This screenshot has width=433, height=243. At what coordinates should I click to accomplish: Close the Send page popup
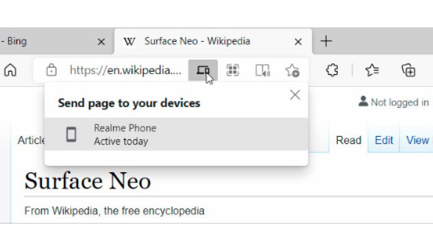tap(295, 94)
